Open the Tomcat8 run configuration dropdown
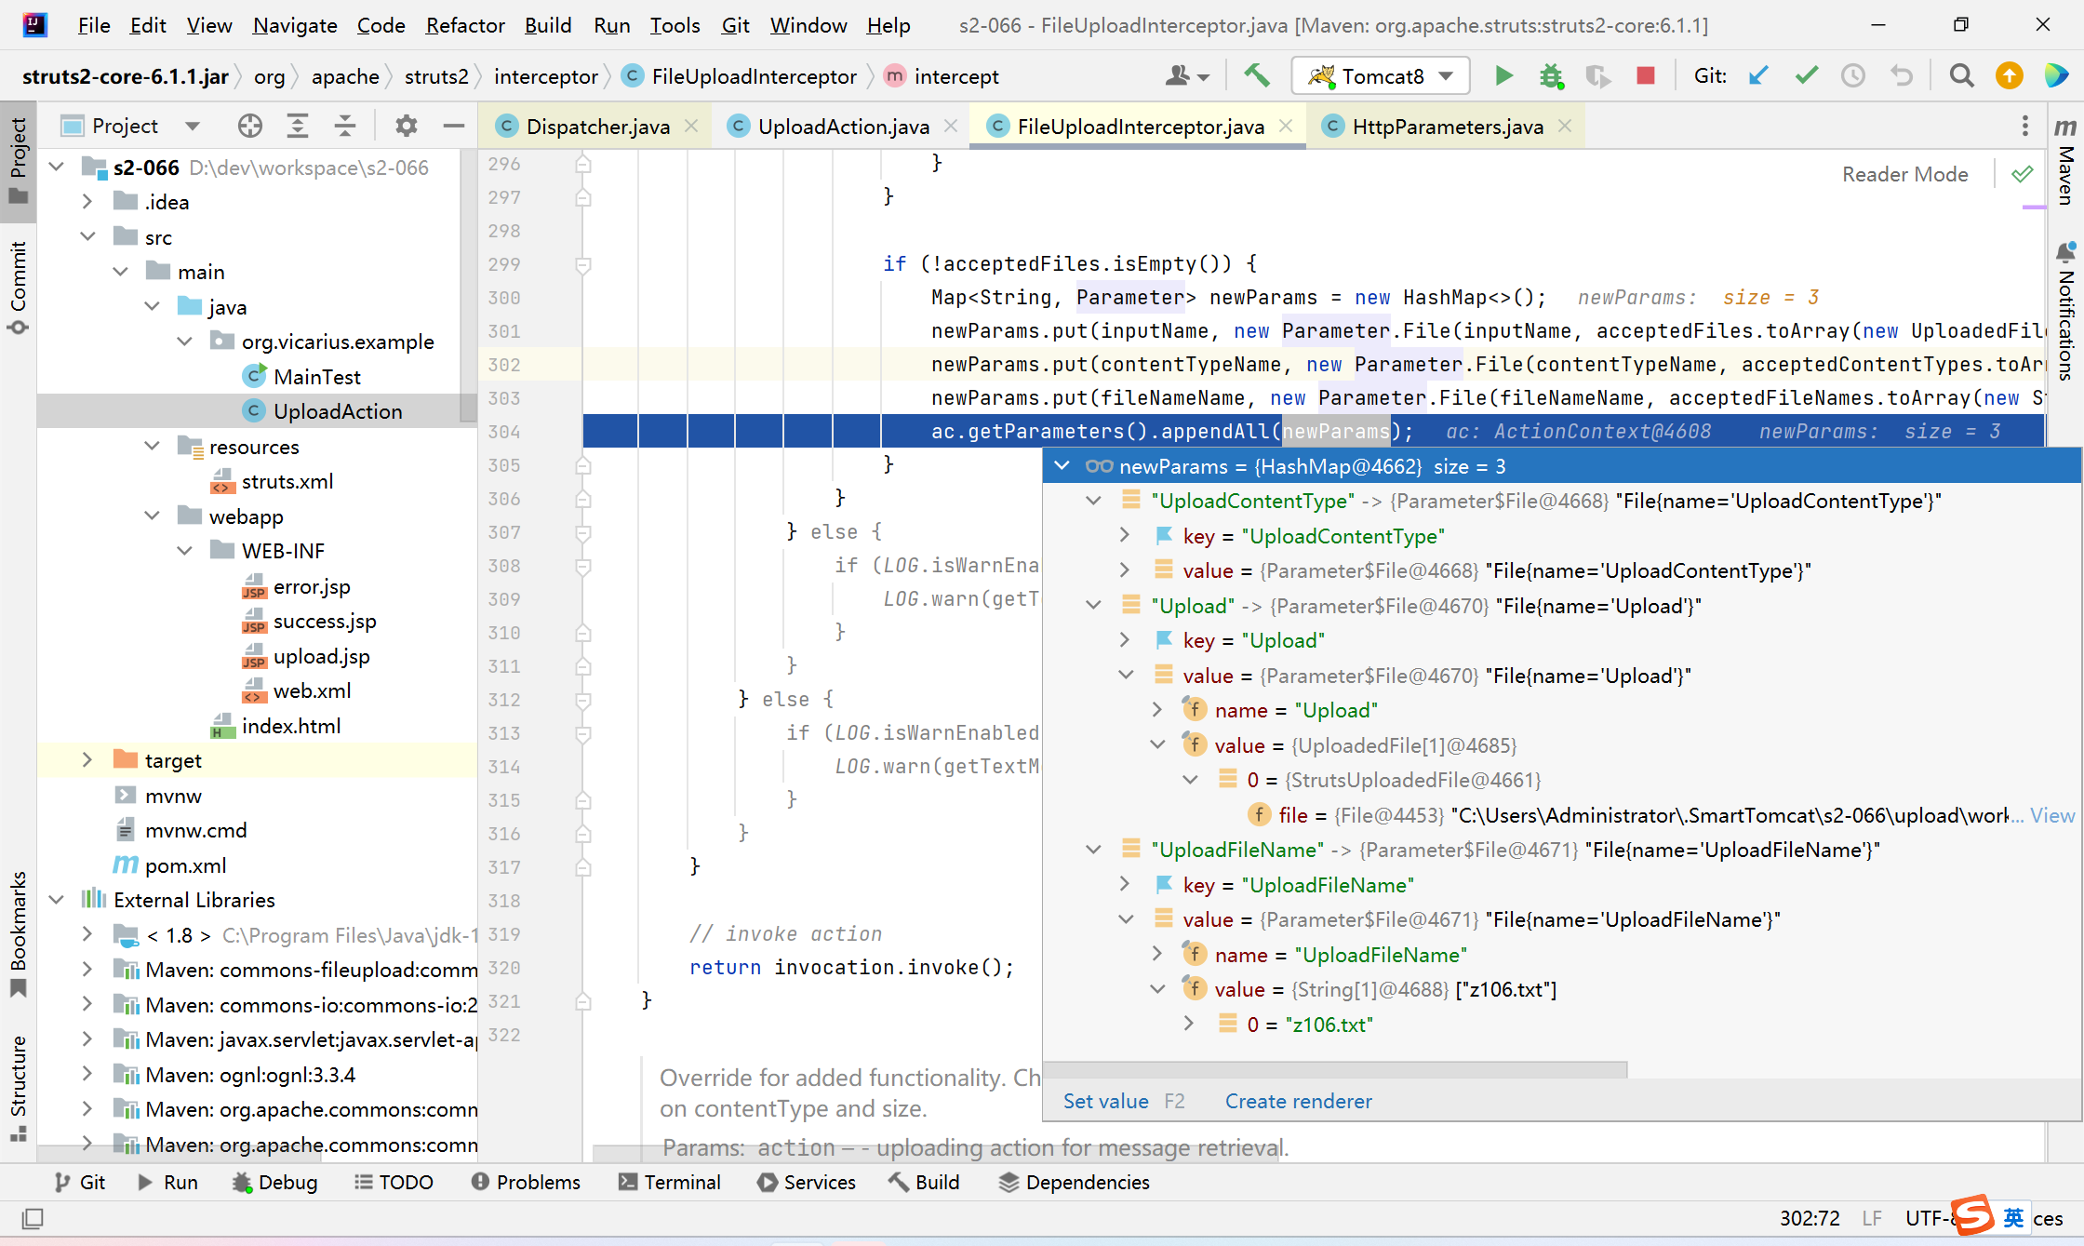 point(1381,75)
